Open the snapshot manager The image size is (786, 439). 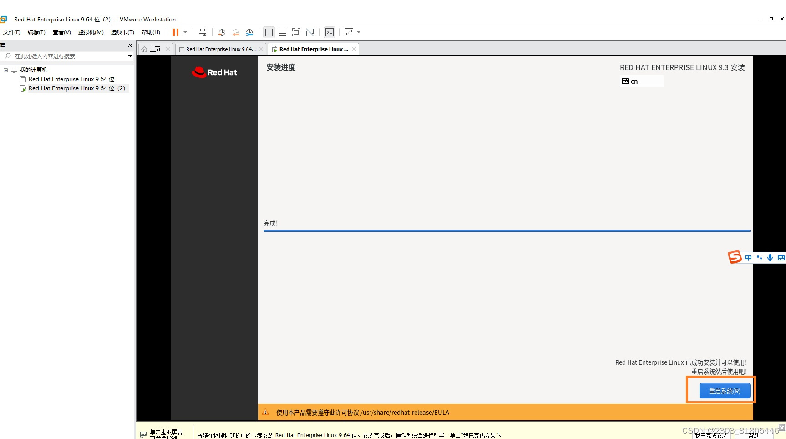point(250,32)
